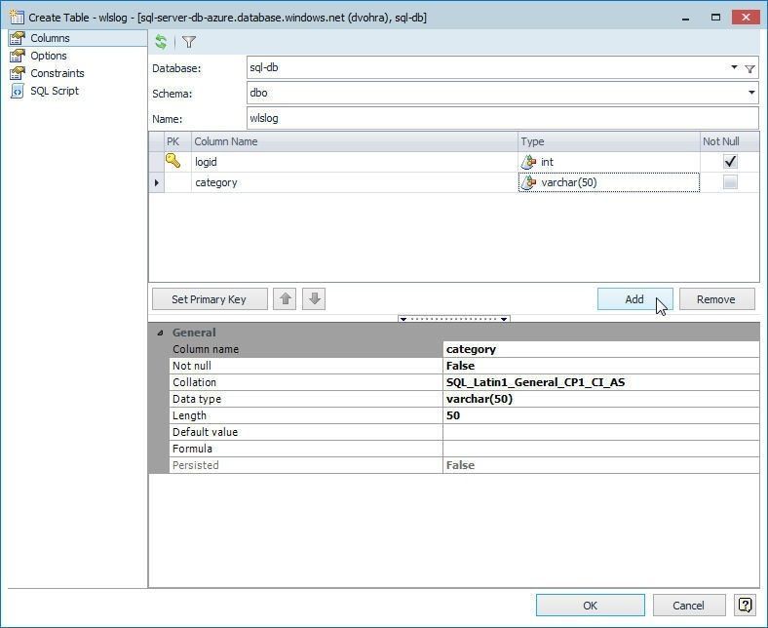Click the Length property value 50
Viewport: 768px width, 628px height.
pyautogui.click(x=601, y=415)
